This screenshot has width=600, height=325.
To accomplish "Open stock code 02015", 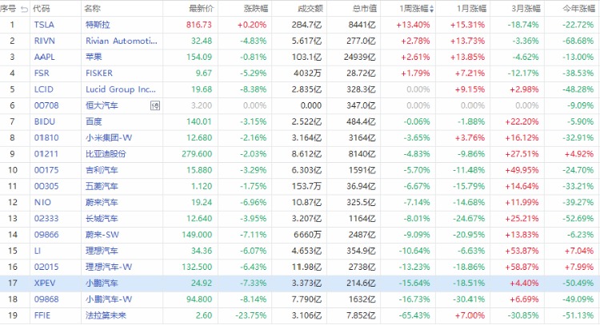I will 46,267.
